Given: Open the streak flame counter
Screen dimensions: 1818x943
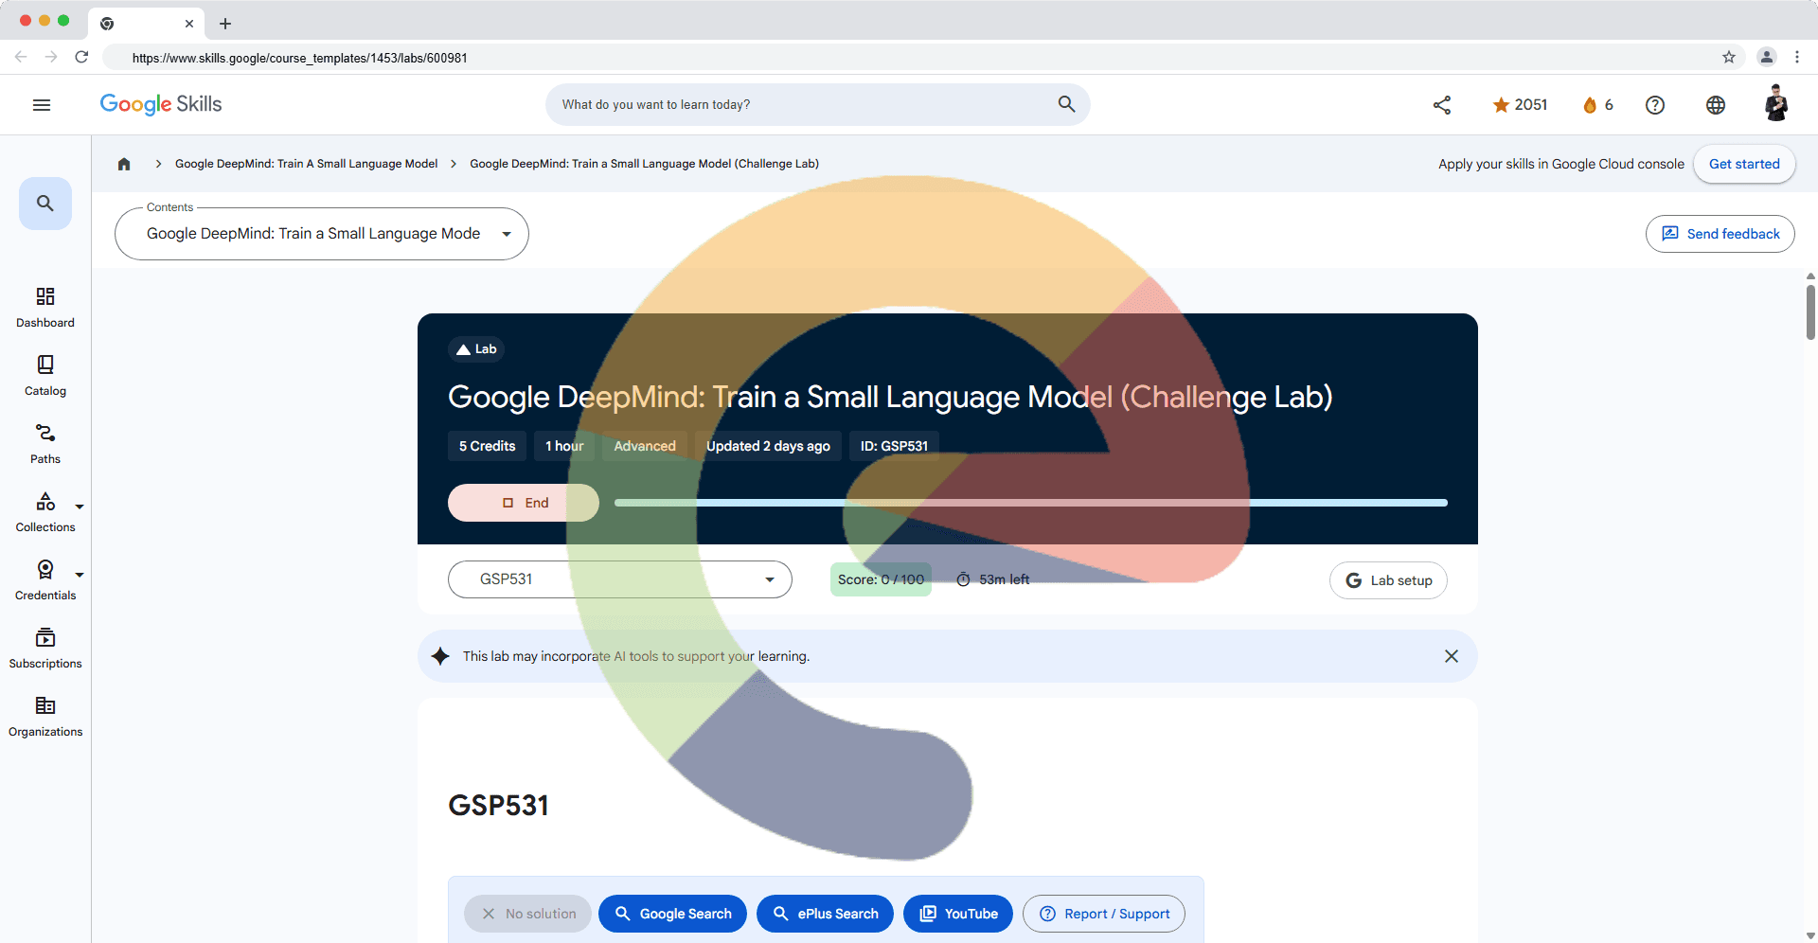Looking at the screenshot, I should click(x=1597, y=105).
